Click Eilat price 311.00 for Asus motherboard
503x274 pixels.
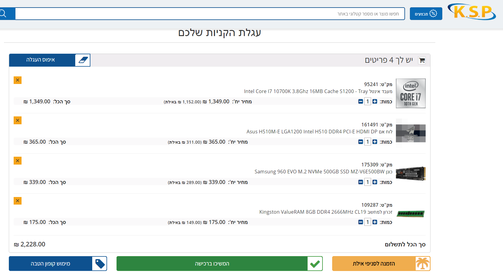point(185,142)
